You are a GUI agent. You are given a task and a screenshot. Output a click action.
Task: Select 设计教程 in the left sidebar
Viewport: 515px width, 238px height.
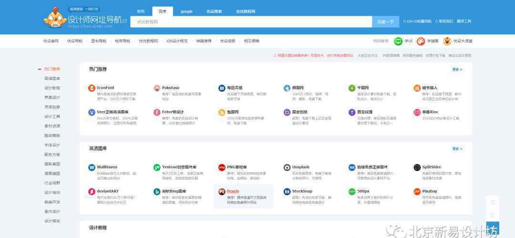pos(52,88)
